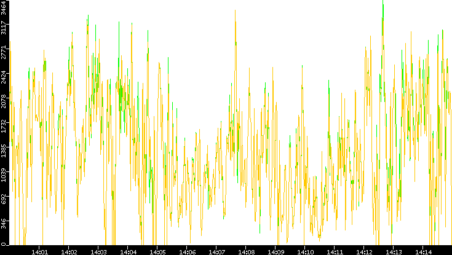The width and height of the screenshot is (452, 255).
Task: Click the 14:11 time axis label
Action: [335, 252]
